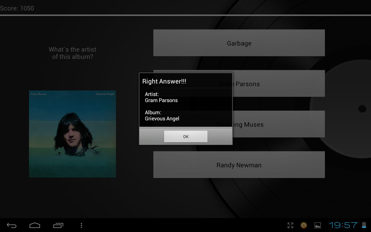Tap the 'Right Answer!!!' dialog title

[x=164, y=81]
